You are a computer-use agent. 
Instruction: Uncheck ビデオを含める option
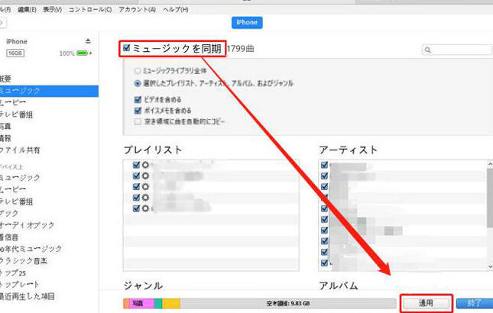[138, 99]
